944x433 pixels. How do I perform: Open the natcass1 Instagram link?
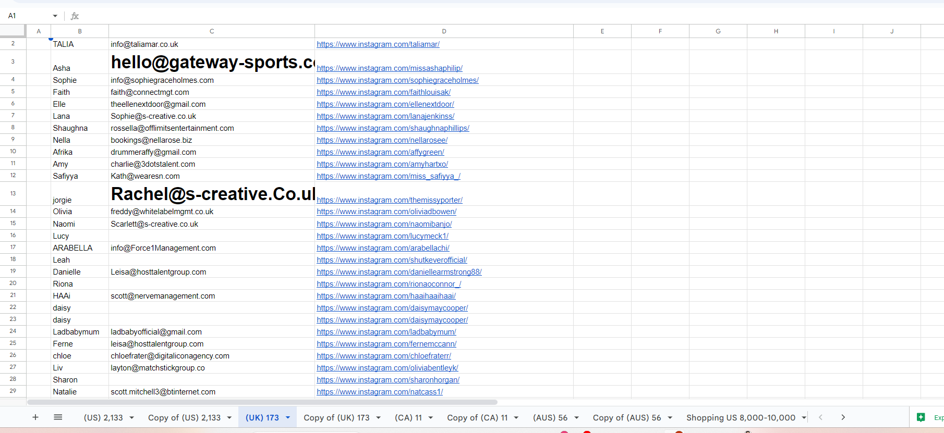(x=380, y=392)
